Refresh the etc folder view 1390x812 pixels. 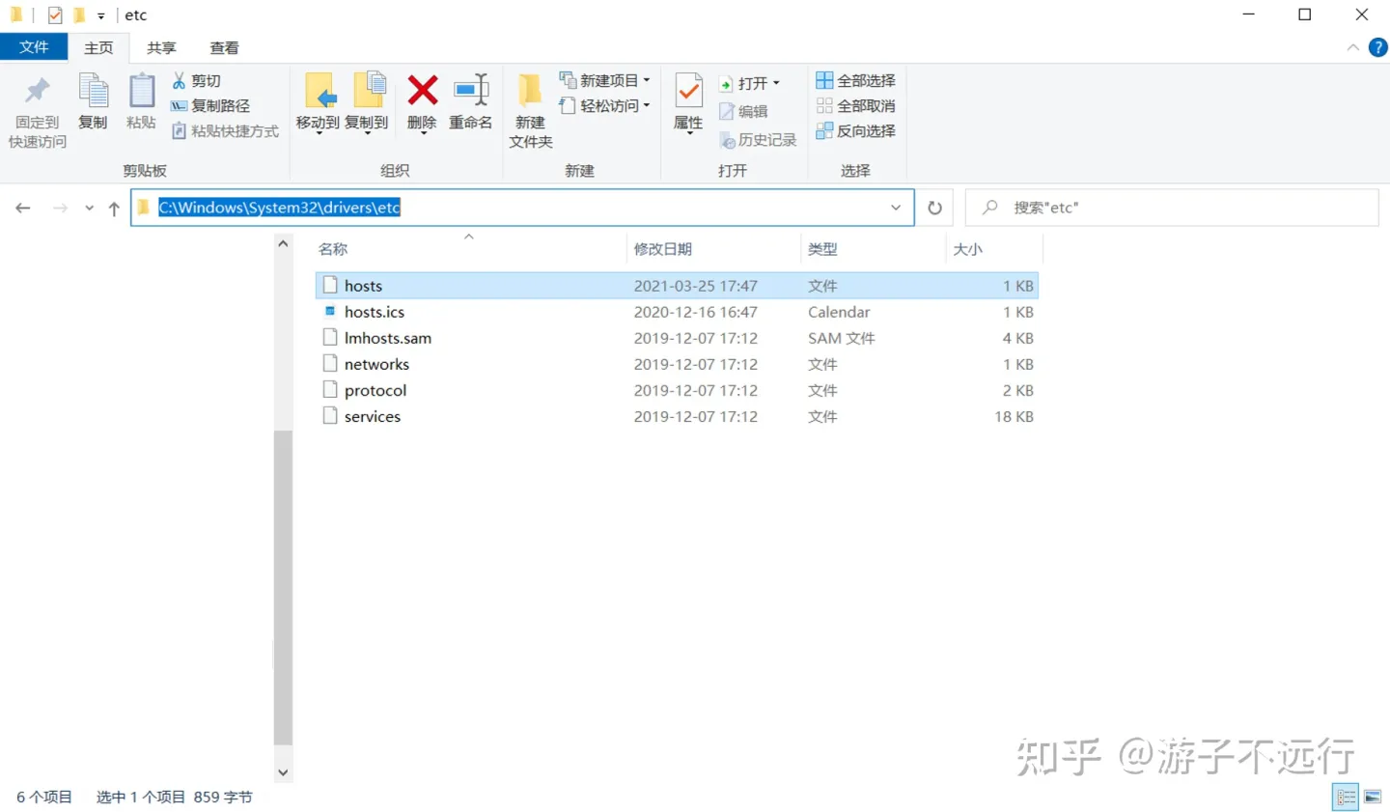pos(934,208)
